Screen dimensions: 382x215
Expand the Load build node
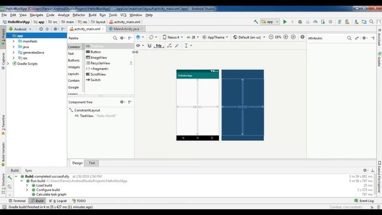pyautogui.click(x=27, y=186)
